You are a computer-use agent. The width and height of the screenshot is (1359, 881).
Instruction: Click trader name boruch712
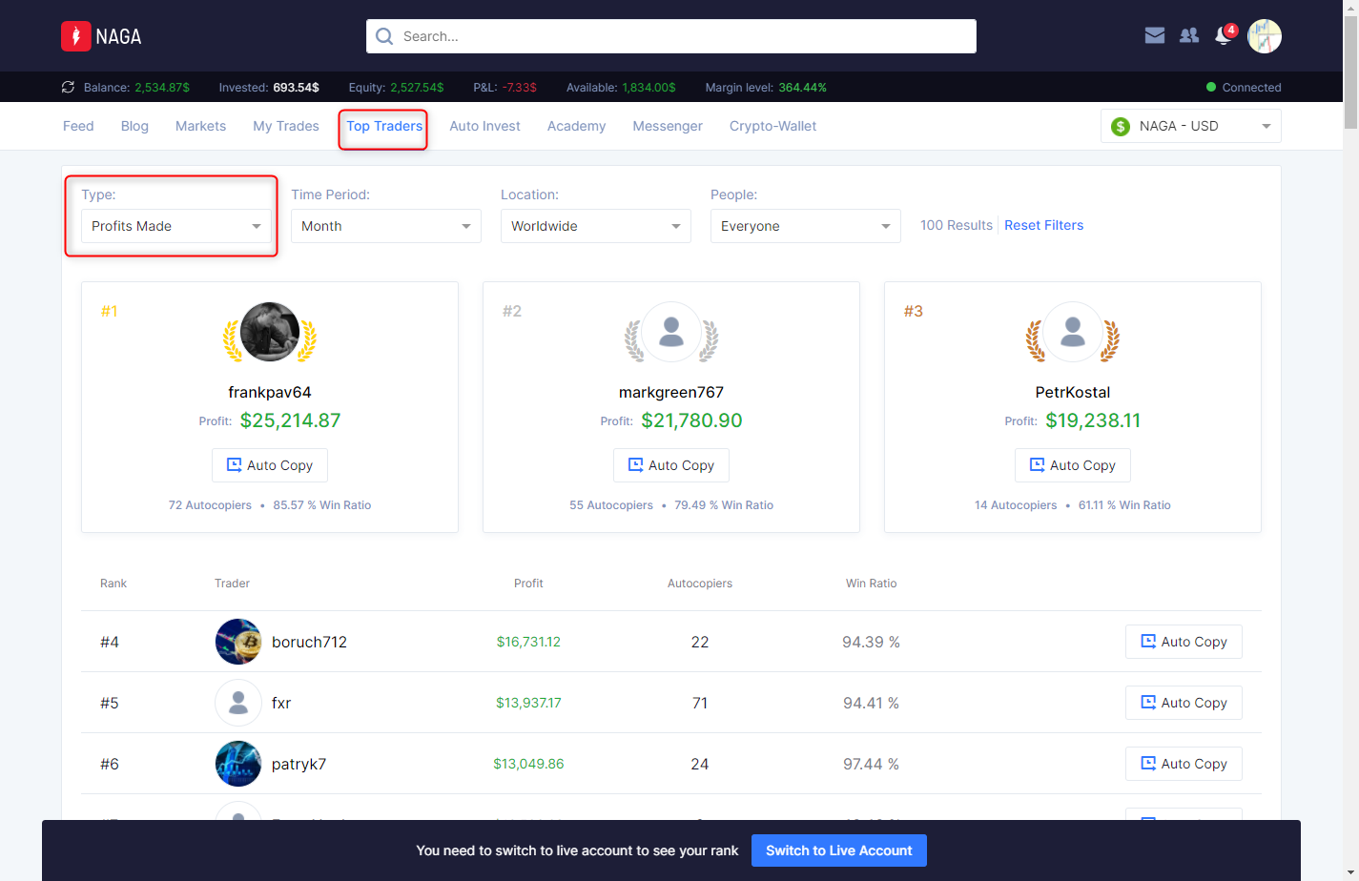309,642
